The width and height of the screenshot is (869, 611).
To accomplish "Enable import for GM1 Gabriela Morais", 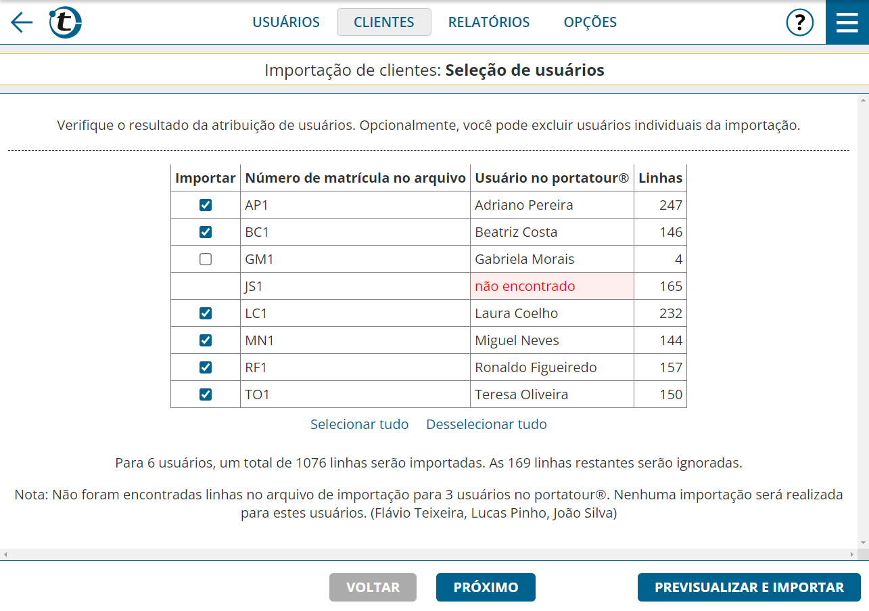I will (206, 259).
